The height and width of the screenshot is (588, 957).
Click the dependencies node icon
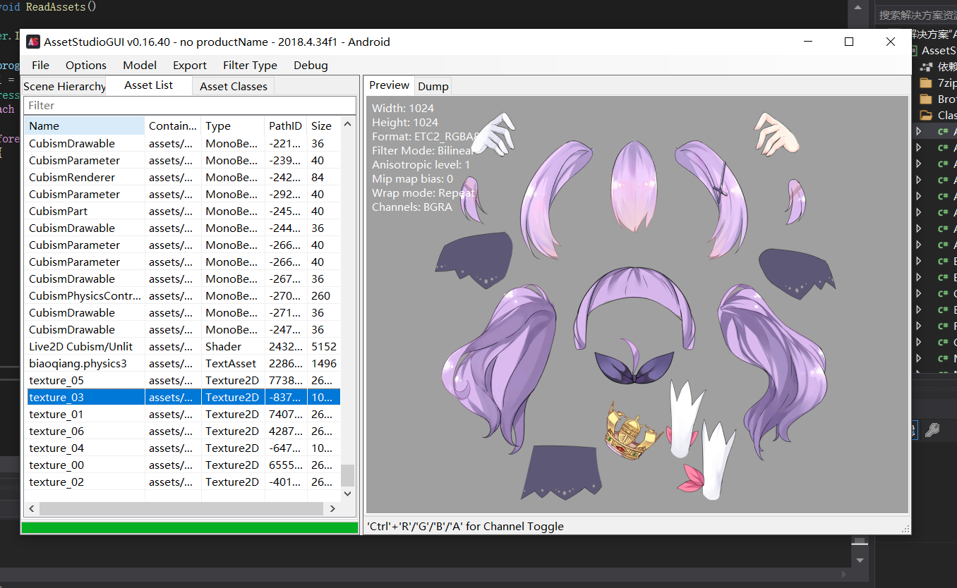click(x=926, y=66)
